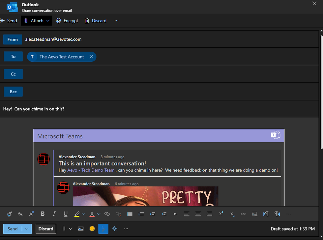323x240 pixels.
Task: Click the picture icon in the formatting toolbar
Action: point(254,214)
